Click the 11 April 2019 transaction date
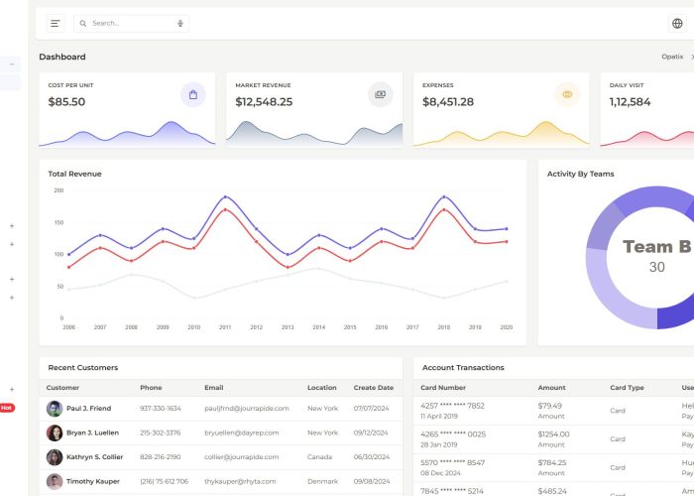Viewport: 694px width, 496px height. [x=439, y=417]
